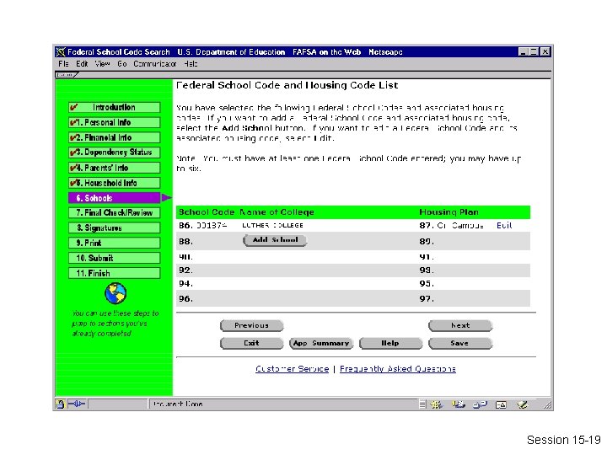Open the Edit menu
The image size is (607, 455).
[x=82, y=64]
